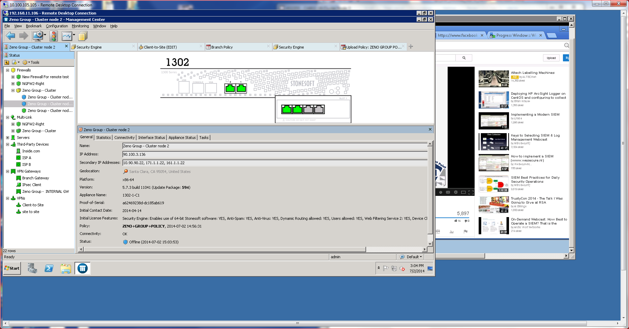The height and width of the screenshot is (329, 629).
Task: Switch to the Branch Policy tab
Action: (x=238, y=47)
